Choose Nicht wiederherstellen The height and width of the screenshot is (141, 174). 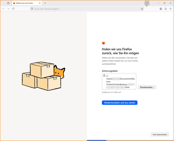[160, 134]
